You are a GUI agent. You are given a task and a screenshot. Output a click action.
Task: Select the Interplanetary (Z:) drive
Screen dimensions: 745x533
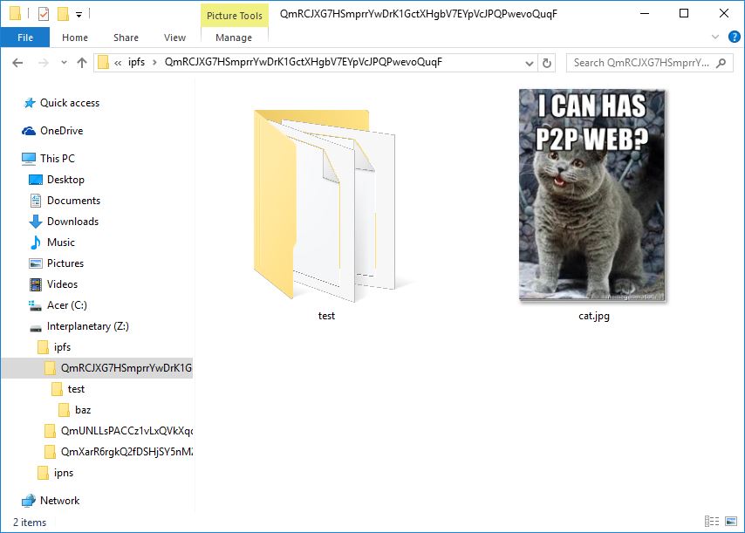(79, 326)
